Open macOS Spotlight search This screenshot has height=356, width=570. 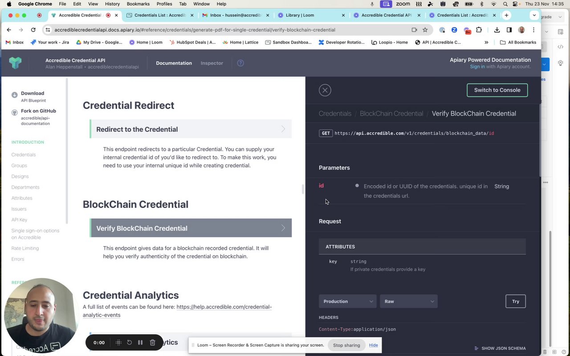505,4
